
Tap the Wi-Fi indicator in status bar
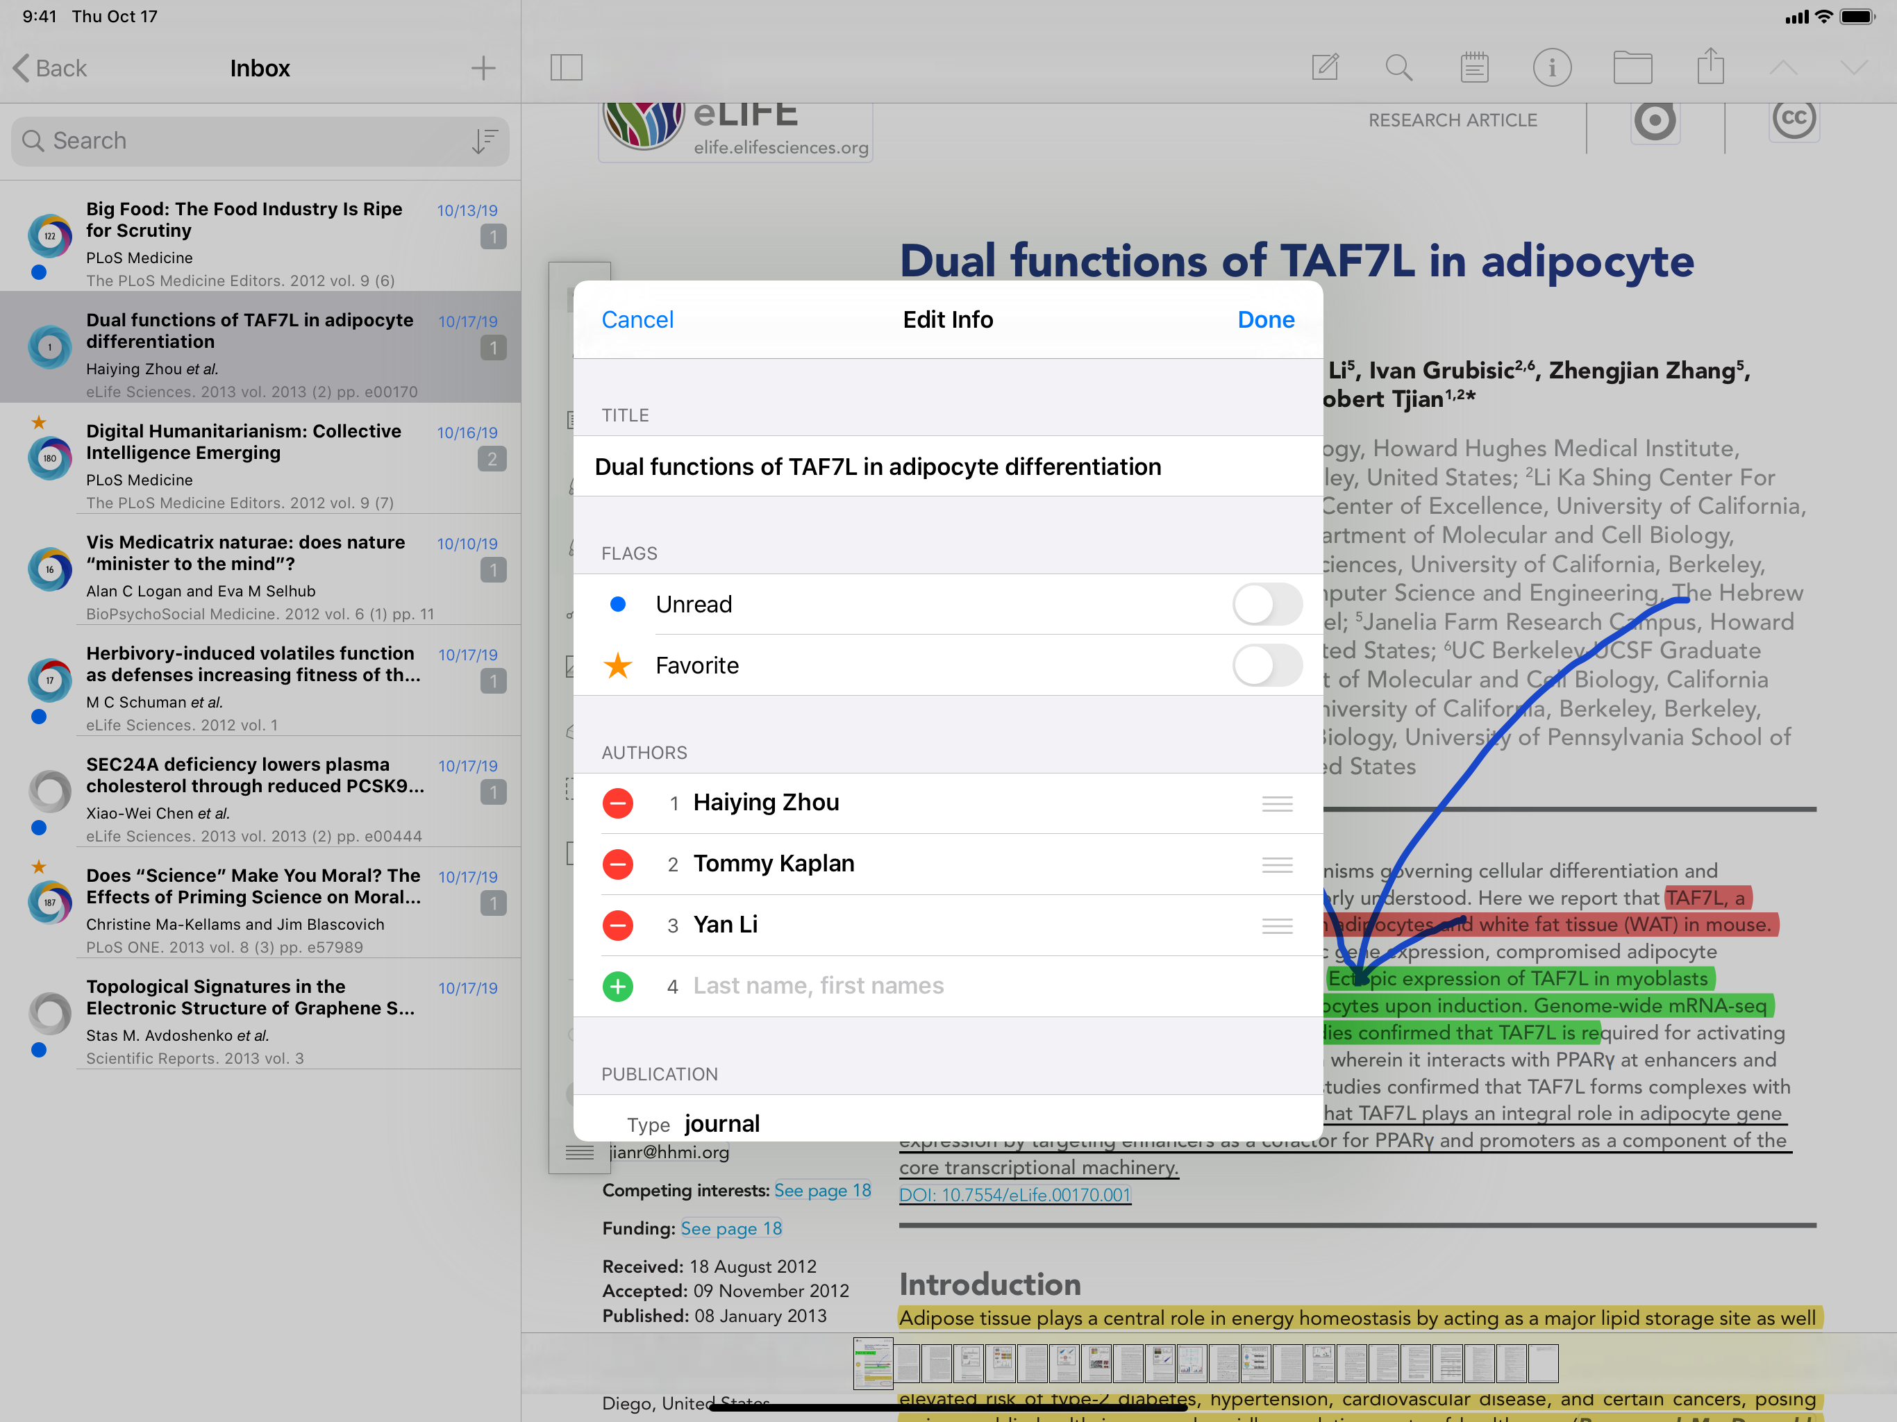(x=1824, y=16)
